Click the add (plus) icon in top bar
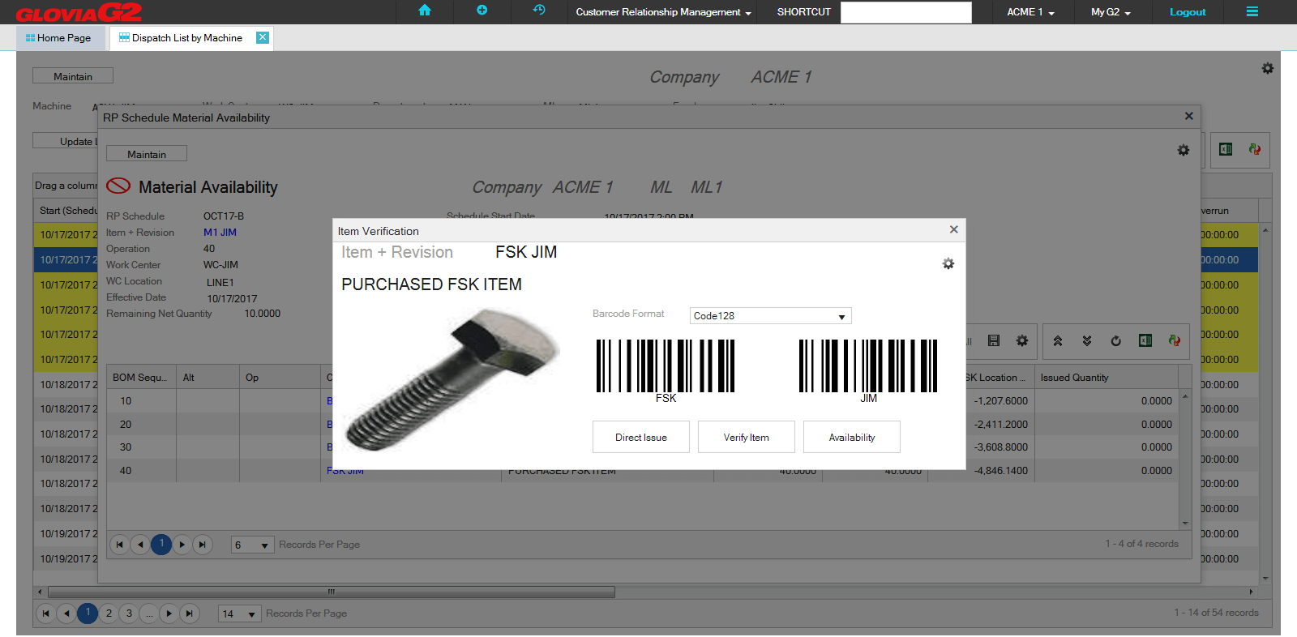1297x637 pixels. tap(482, 11)
